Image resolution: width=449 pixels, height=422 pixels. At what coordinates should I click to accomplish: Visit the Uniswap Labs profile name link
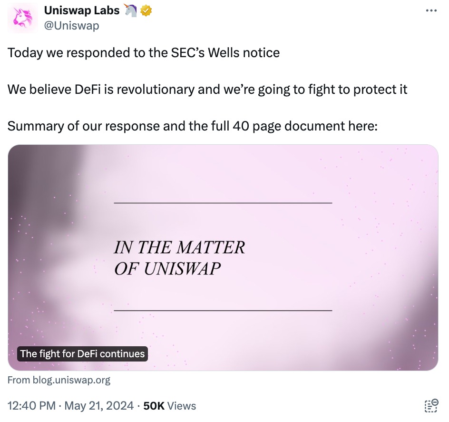coord(81,10)
